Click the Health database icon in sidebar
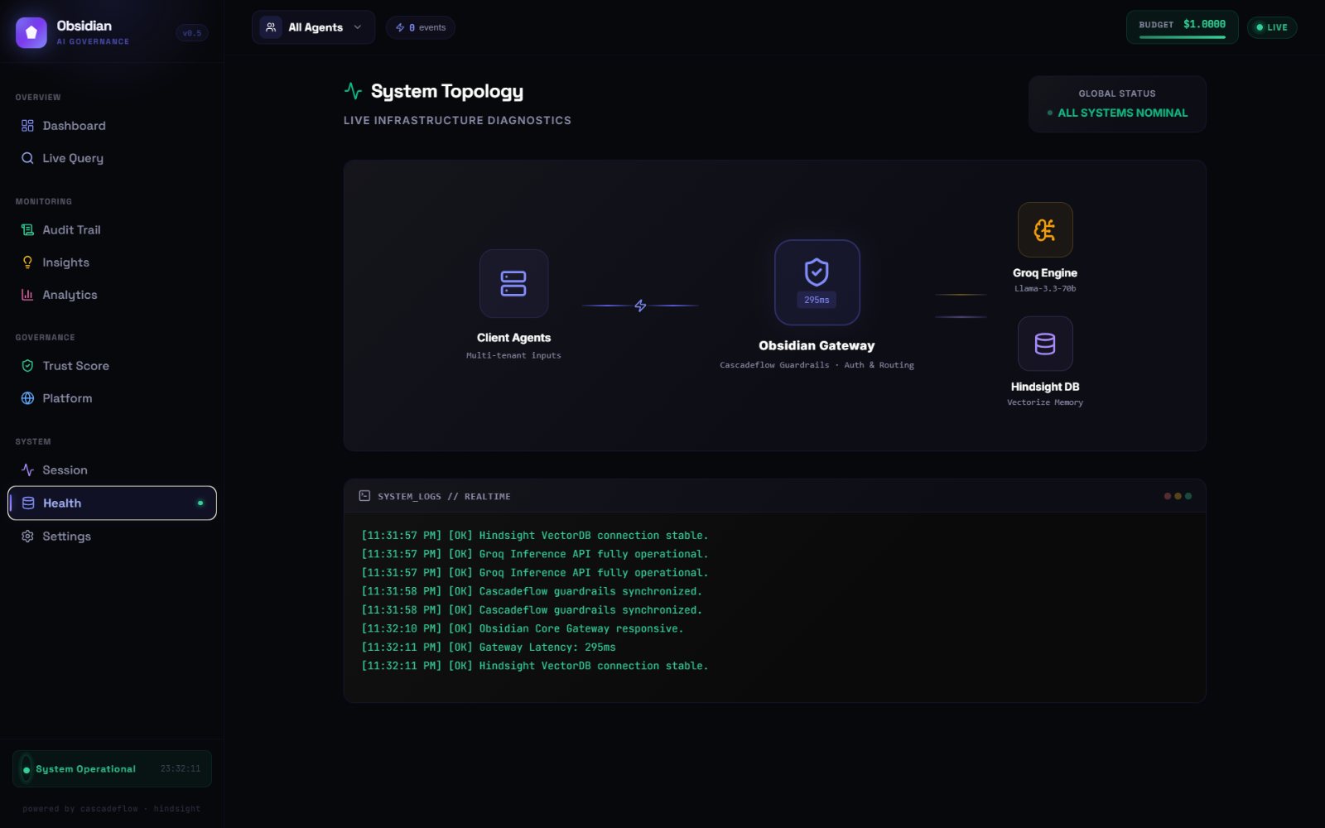The width and height of the screenshot is (1325, 828). coord(28,503)
